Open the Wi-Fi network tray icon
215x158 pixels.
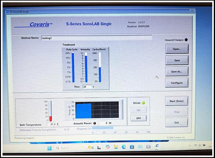(196, 145)
